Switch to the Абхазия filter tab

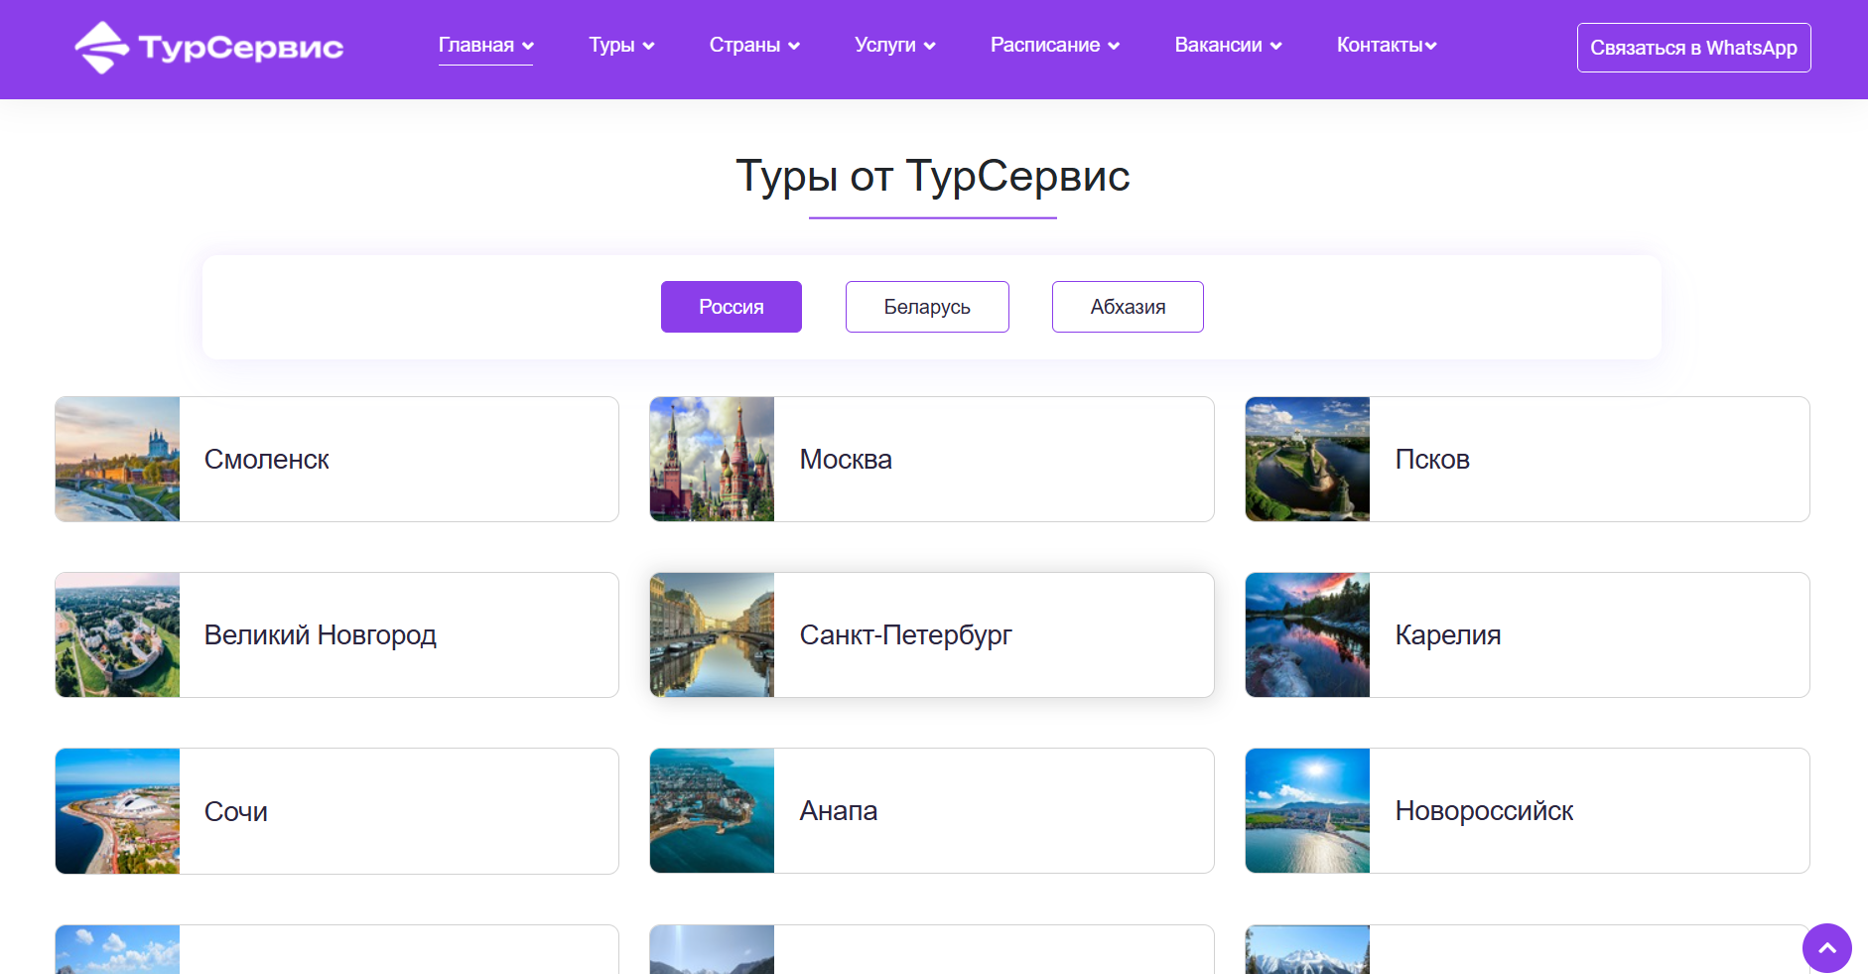(x=1128, y=307)
